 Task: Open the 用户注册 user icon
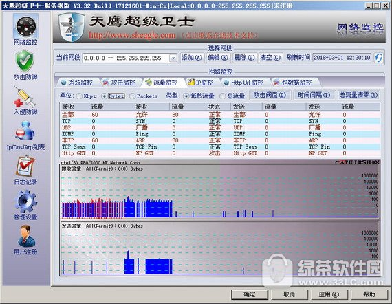(x=26, y=236)
